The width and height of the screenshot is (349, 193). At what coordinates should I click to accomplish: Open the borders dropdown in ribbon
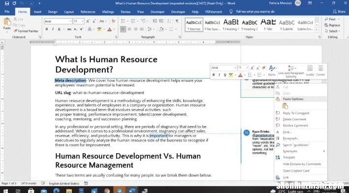[x=176, y=29]
